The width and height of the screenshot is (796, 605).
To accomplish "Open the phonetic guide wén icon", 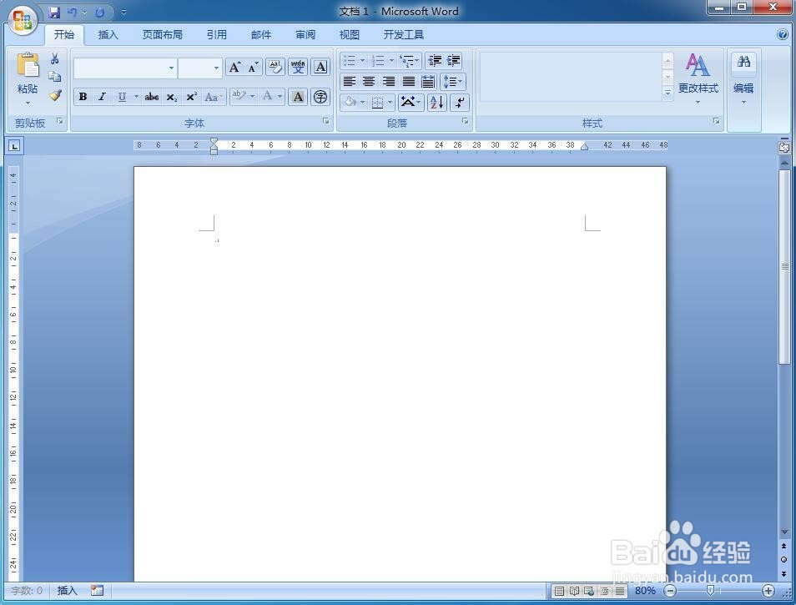I will tap(298, 67).
